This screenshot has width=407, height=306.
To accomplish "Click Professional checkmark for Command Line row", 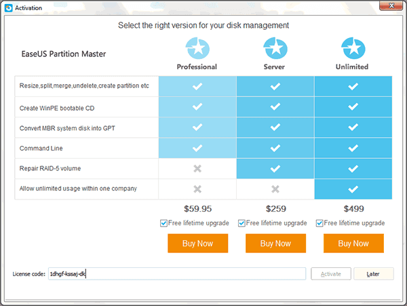I will tap(197, 148).
